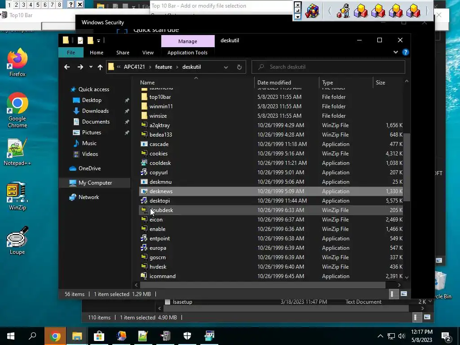Screen dimensions: 460x345
Task: Open the recent locations dropdown arrow
Action: (91, 67)
